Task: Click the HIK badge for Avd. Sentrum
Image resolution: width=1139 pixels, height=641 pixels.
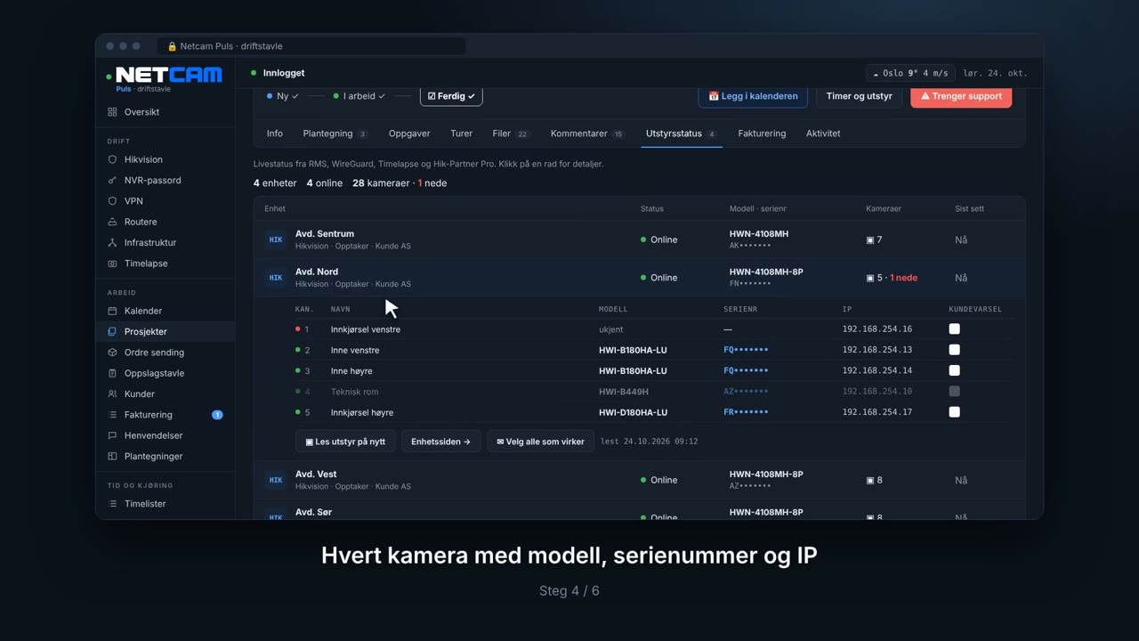Action: pos(276,239)
